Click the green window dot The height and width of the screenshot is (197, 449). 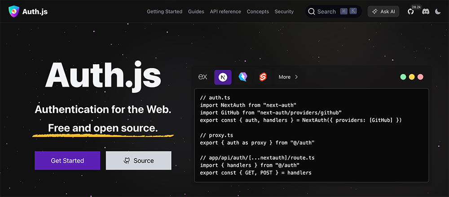point(403,77)
